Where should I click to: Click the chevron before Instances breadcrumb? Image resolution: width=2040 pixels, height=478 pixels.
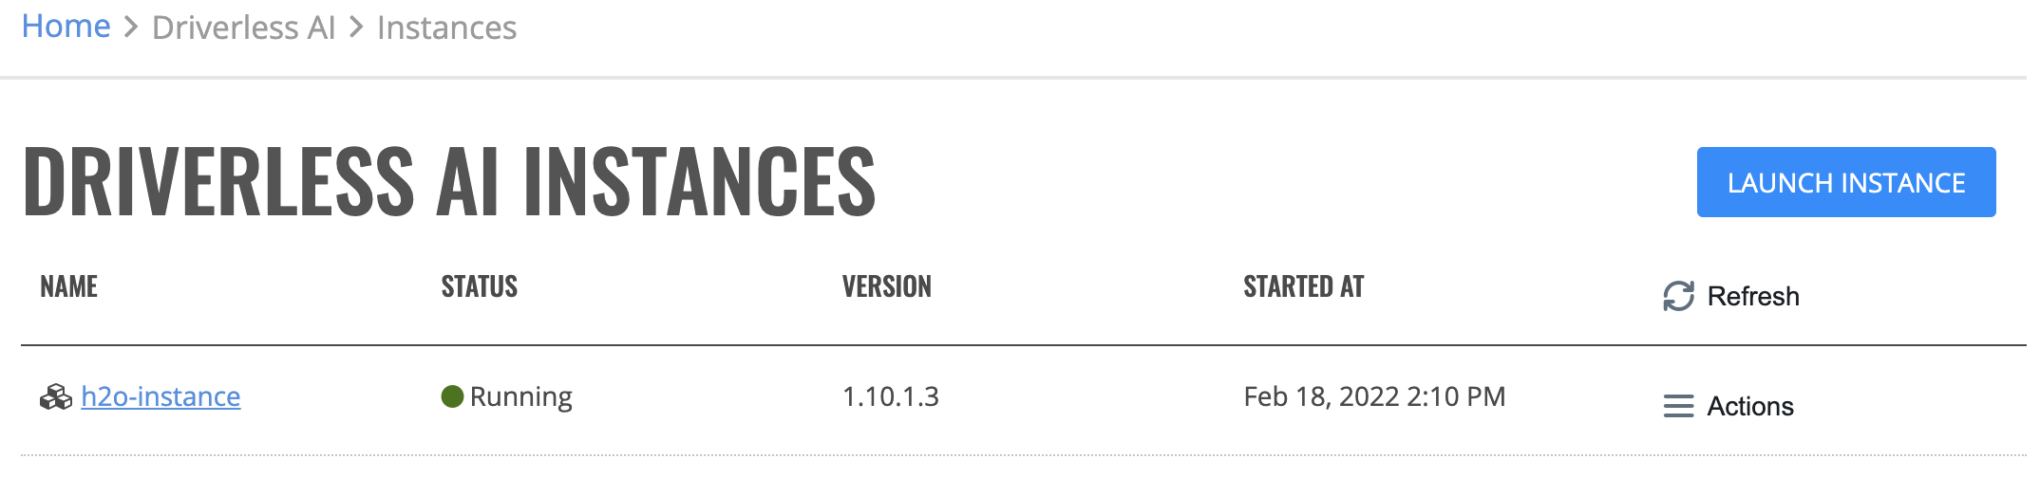356,28
